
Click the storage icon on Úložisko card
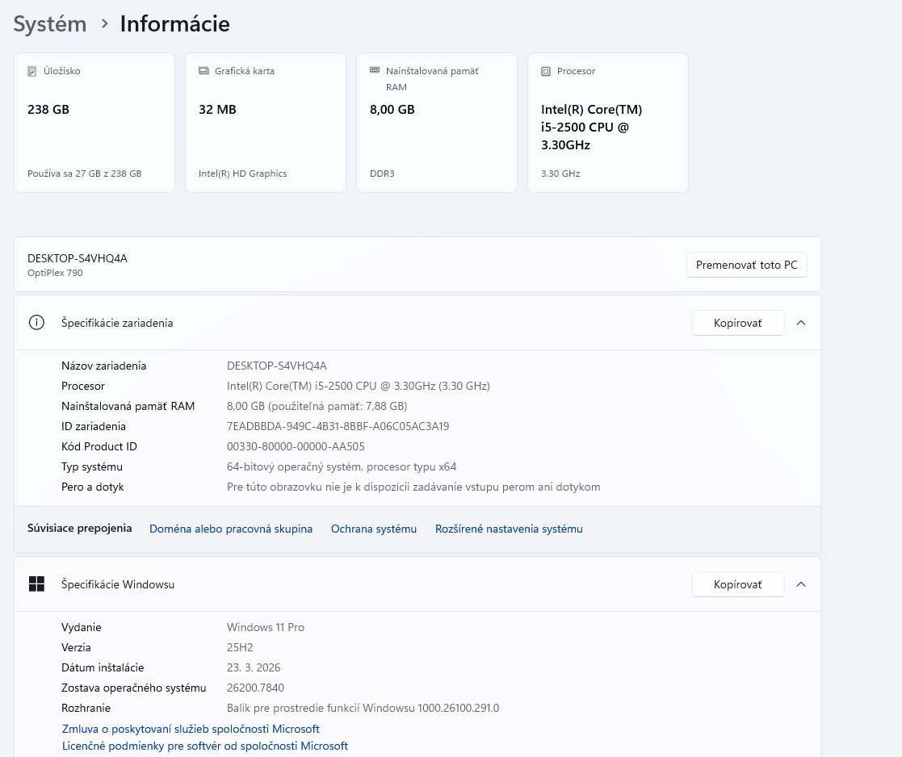[x=32, y=71]
